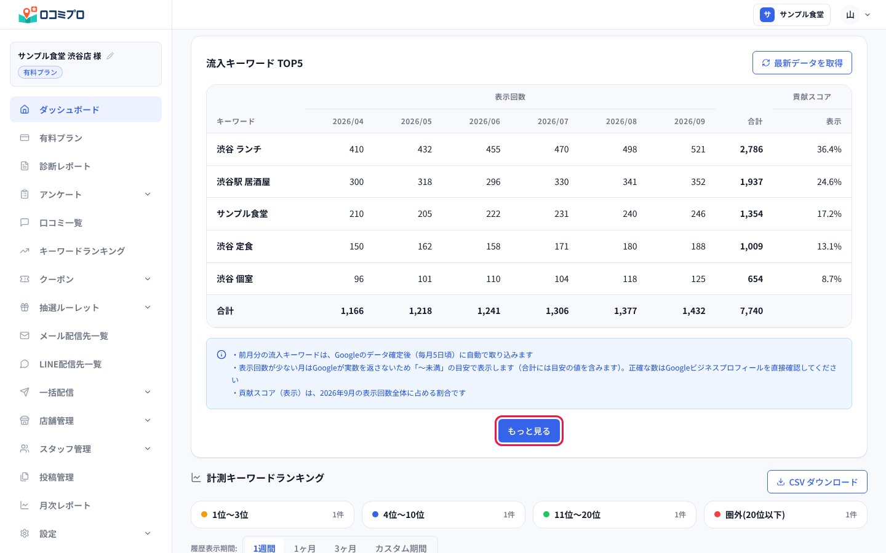Open the 山 user account dropdown
886x553 pixels.
(x=857, y=15)
